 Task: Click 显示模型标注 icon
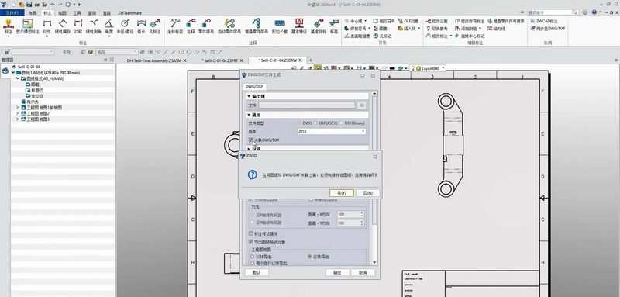pyautogui.click(x=28, y=26)
